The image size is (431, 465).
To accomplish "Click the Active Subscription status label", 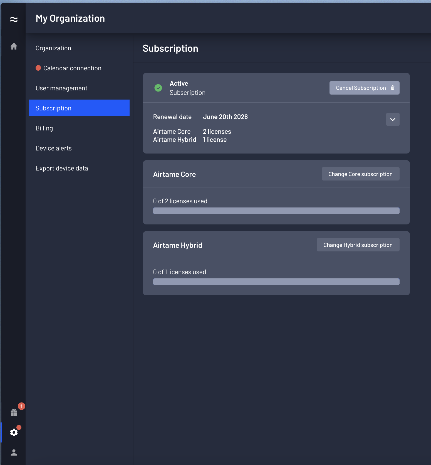I will (187, 88).
